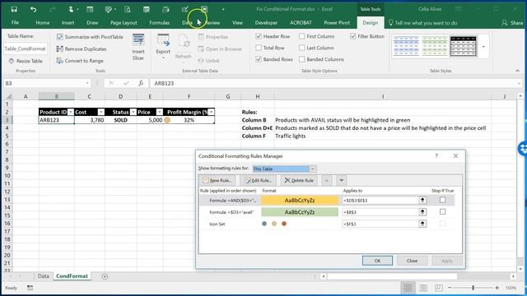Screen dimensions: 527x296
Task: Enable the First Column checkbox
Action: [x=302, y=36]
